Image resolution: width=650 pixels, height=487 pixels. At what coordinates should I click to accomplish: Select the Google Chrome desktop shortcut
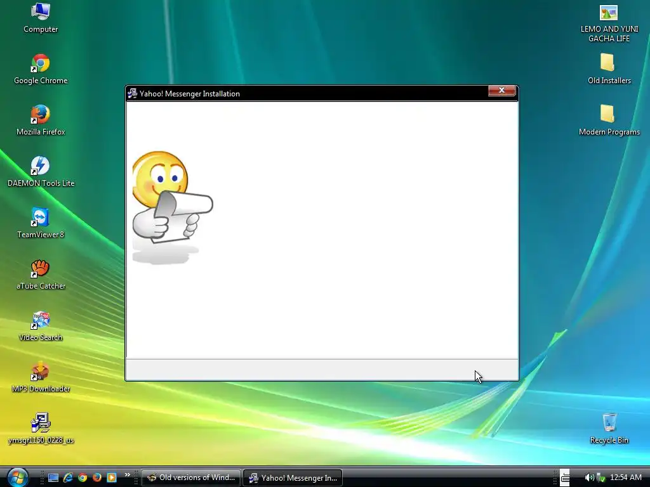pos(41,69)
